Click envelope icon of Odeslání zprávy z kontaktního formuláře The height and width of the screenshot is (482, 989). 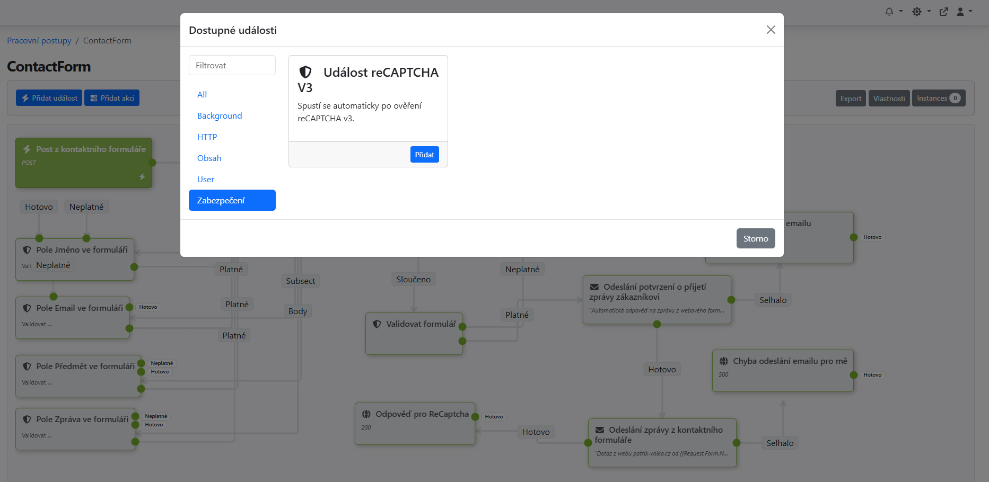point(600,430)
